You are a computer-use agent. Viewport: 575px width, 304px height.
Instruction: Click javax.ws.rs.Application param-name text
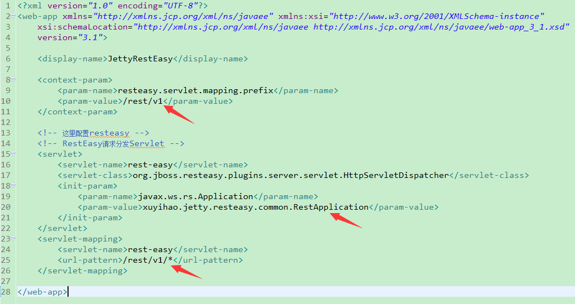pos(195,196)
